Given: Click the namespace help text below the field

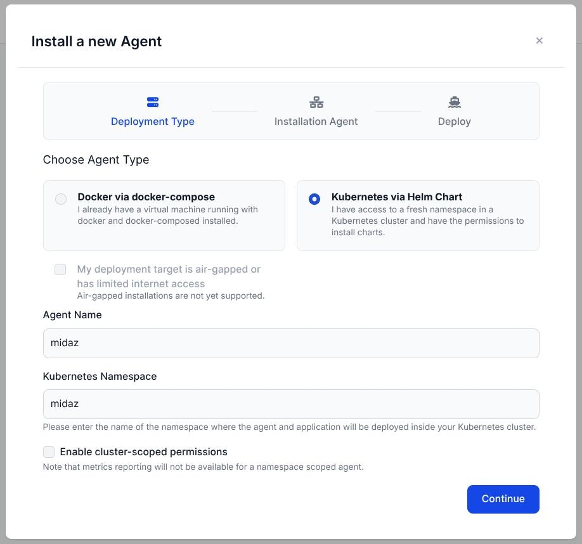Looking at the screenshot, I should [x=290, y=427].
